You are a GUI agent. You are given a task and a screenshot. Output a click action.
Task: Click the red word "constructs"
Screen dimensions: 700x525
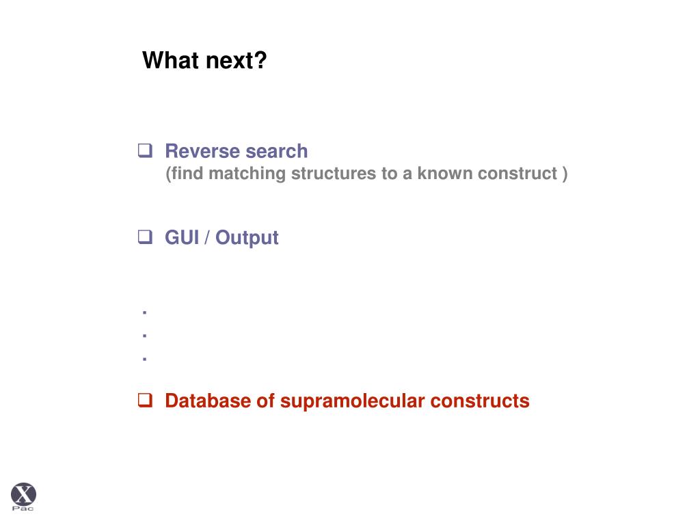coord(479,401)
